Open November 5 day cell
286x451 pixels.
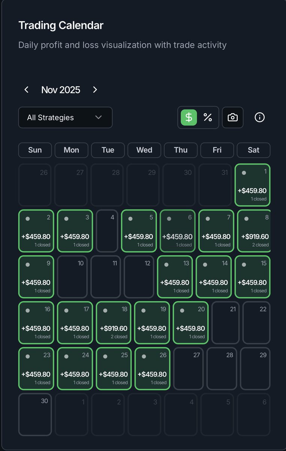point(139,231)
